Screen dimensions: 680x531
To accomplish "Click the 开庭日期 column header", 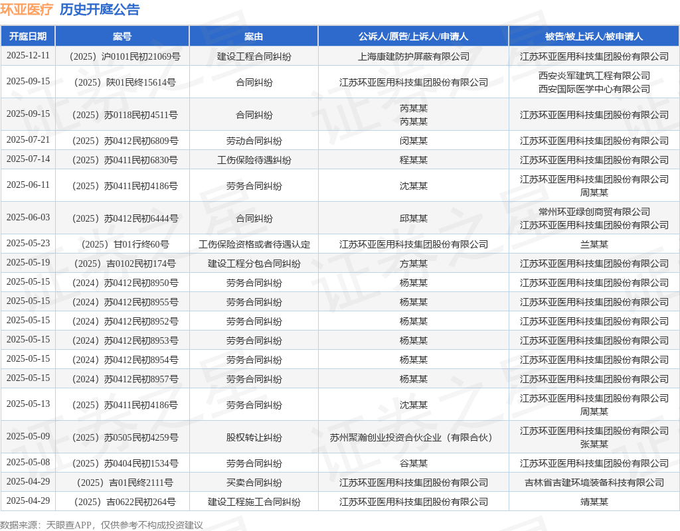I will point(28,37).
